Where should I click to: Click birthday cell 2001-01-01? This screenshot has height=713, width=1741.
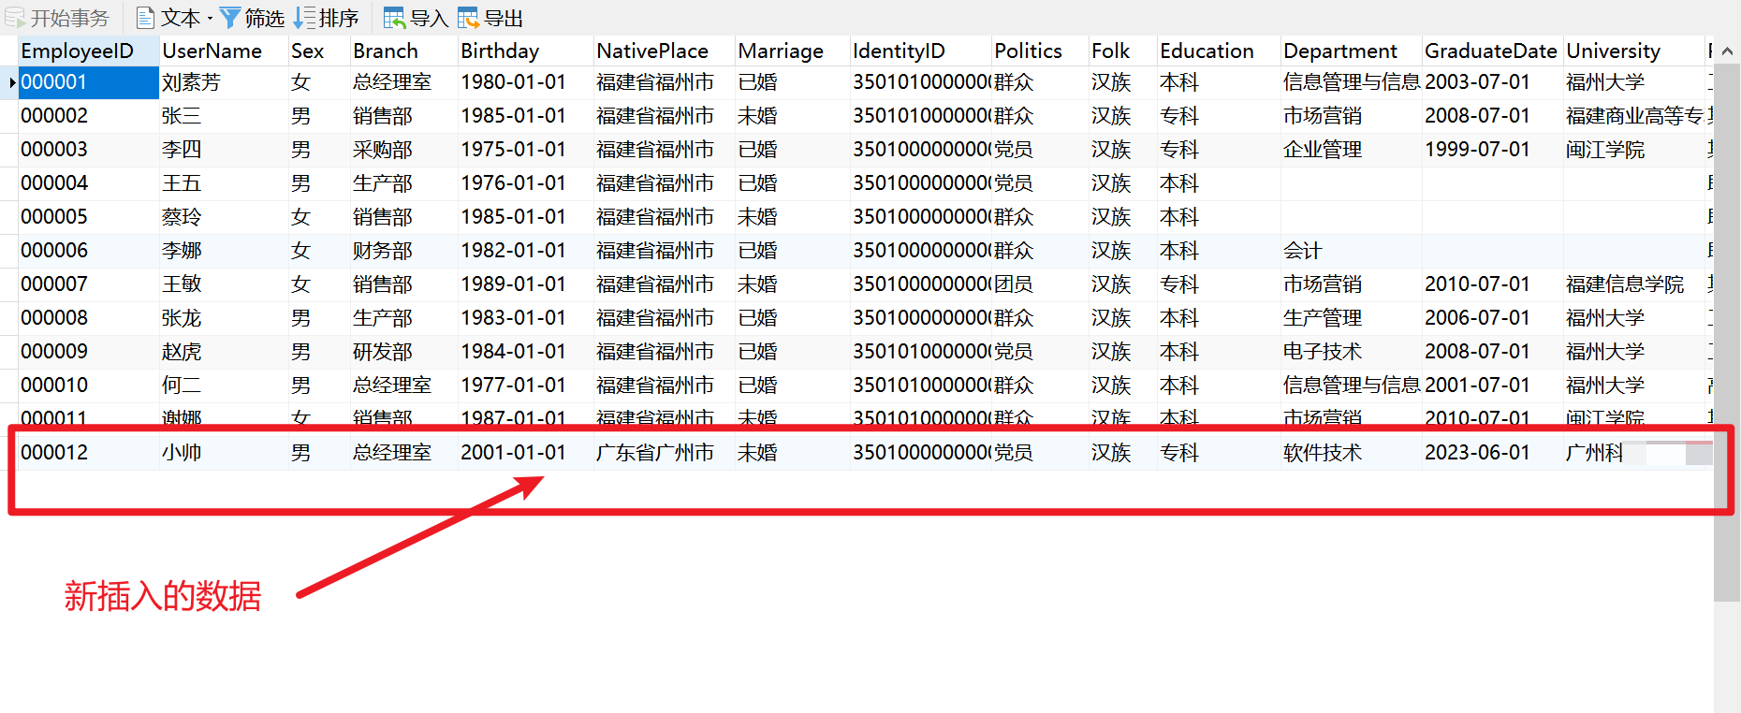point(526,453)
